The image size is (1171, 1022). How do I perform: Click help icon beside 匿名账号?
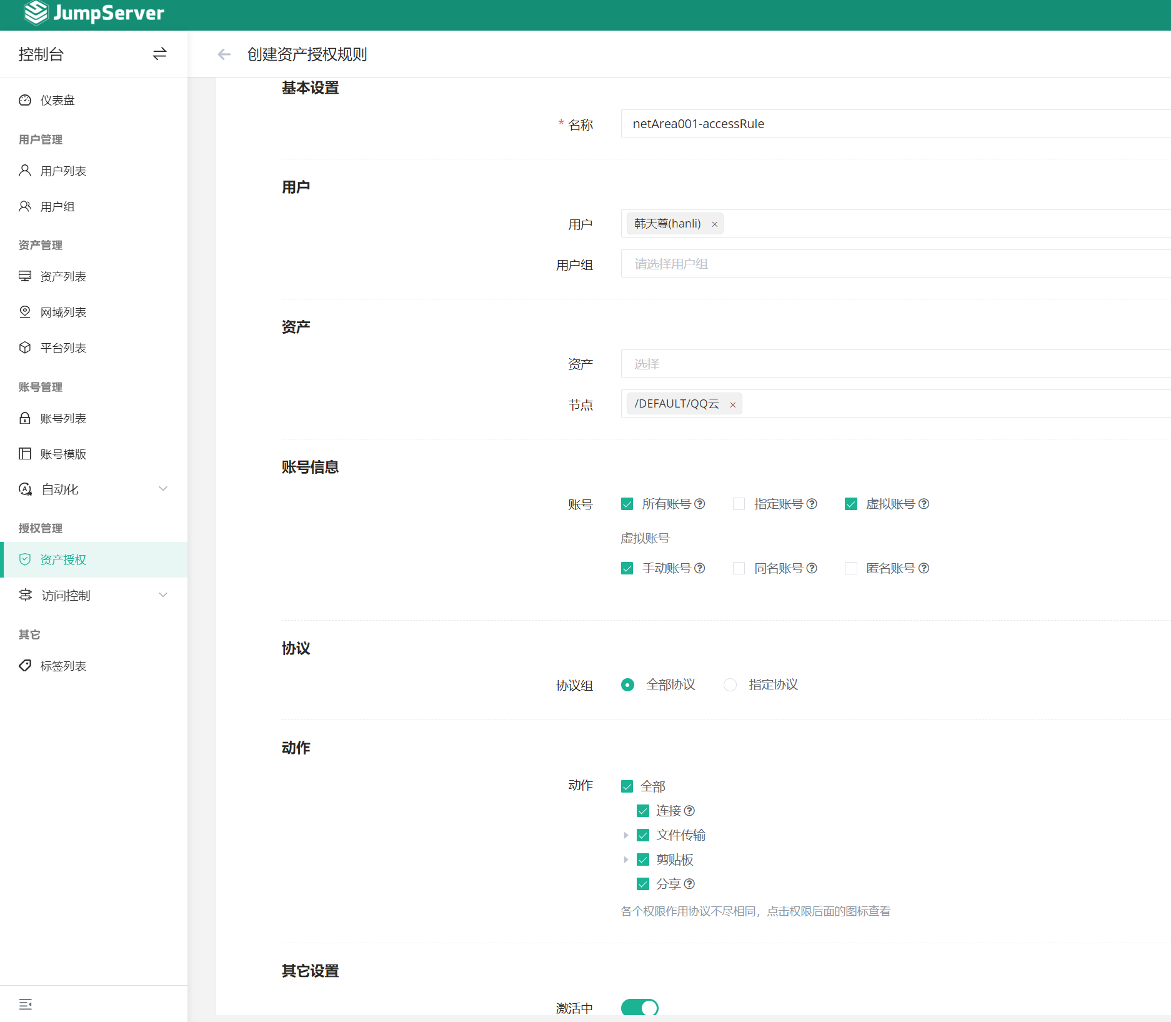click(924, 568)
